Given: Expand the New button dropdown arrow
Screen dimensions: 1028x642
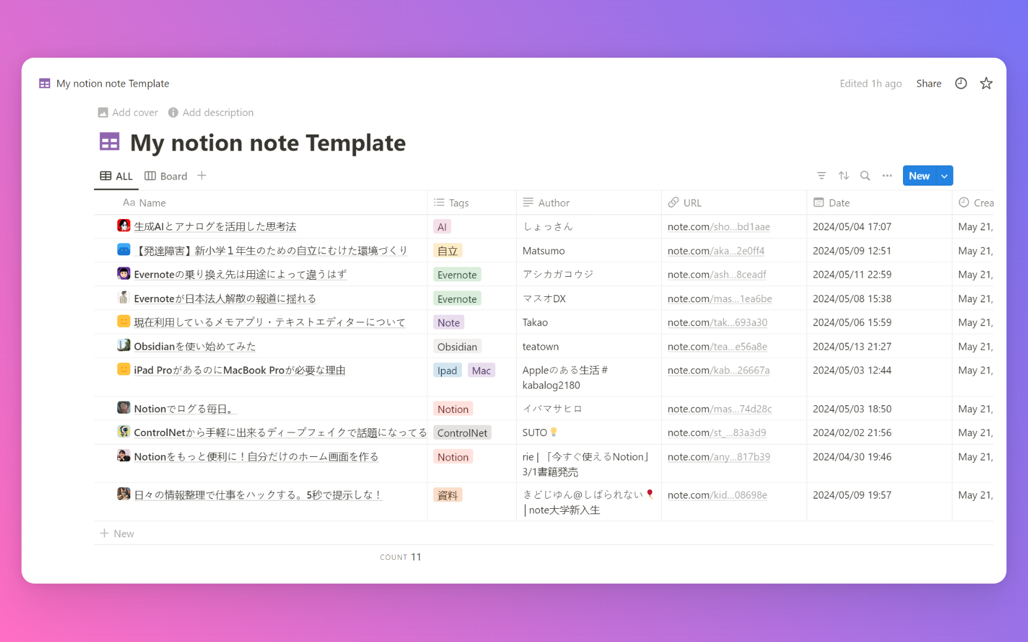Looking at the screenshot, I should (944, 176).
